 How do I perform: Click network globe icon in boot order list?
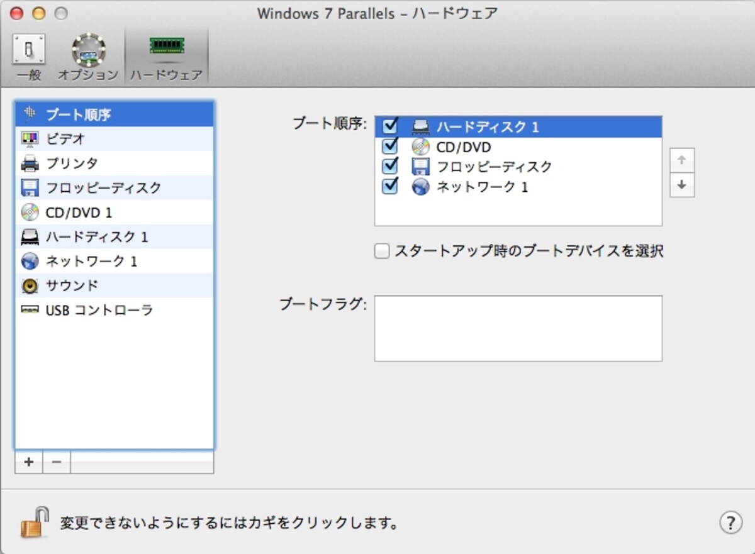(x=420, y=187)
